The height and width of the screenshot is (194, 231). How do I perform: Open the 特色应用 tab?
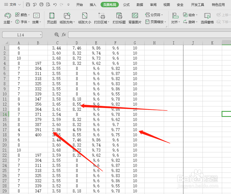pyautogui.click(x=218, y=5)
